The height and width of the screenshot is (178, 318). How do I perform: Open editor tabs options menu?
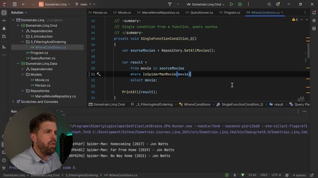coord(305,12)
